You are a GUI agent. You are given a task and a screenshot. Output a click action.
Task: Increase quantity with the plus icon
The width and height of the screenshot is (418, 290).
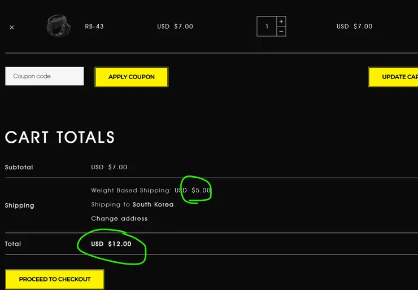click(x=281, y=21)
